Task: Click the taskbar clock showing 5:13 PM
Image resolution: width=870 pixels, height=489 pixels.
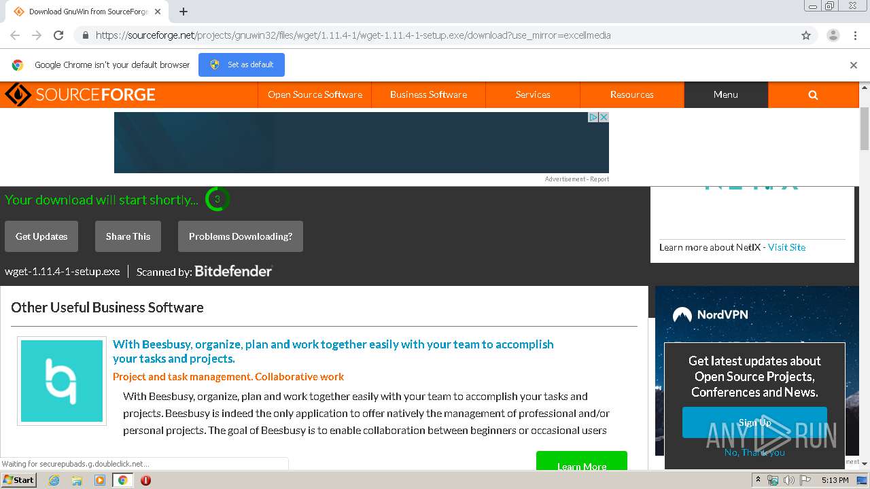Action: [835, 480]
